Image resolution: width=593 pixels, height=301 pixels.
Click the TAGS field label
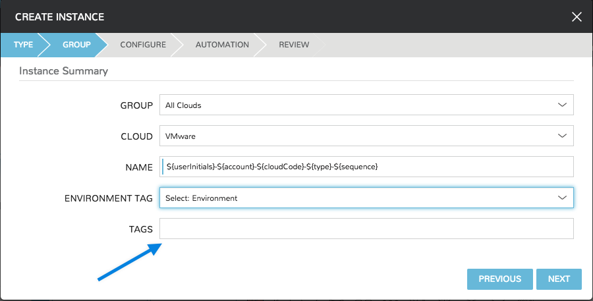coord(140,229)
